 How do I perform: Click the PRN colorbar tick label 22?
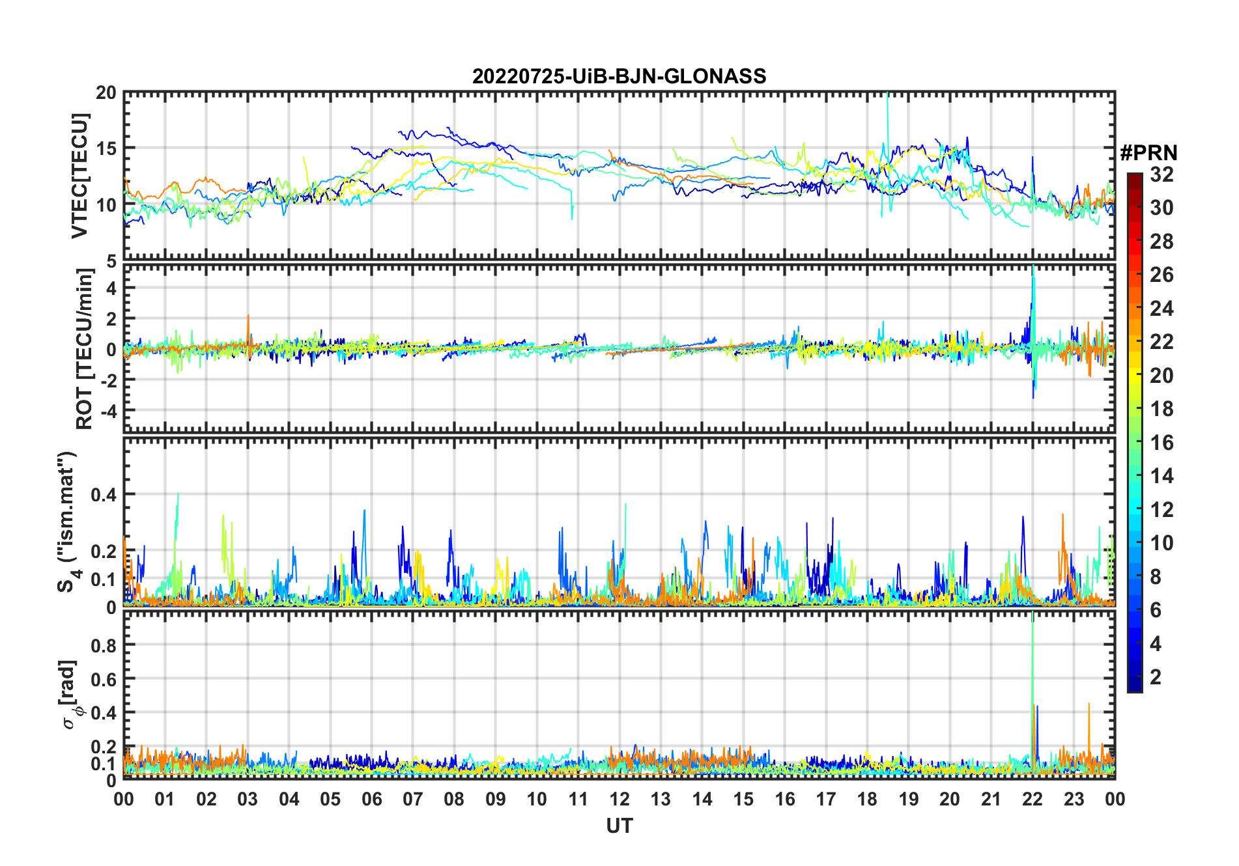pyautogui.click(x=1161, y=342)
